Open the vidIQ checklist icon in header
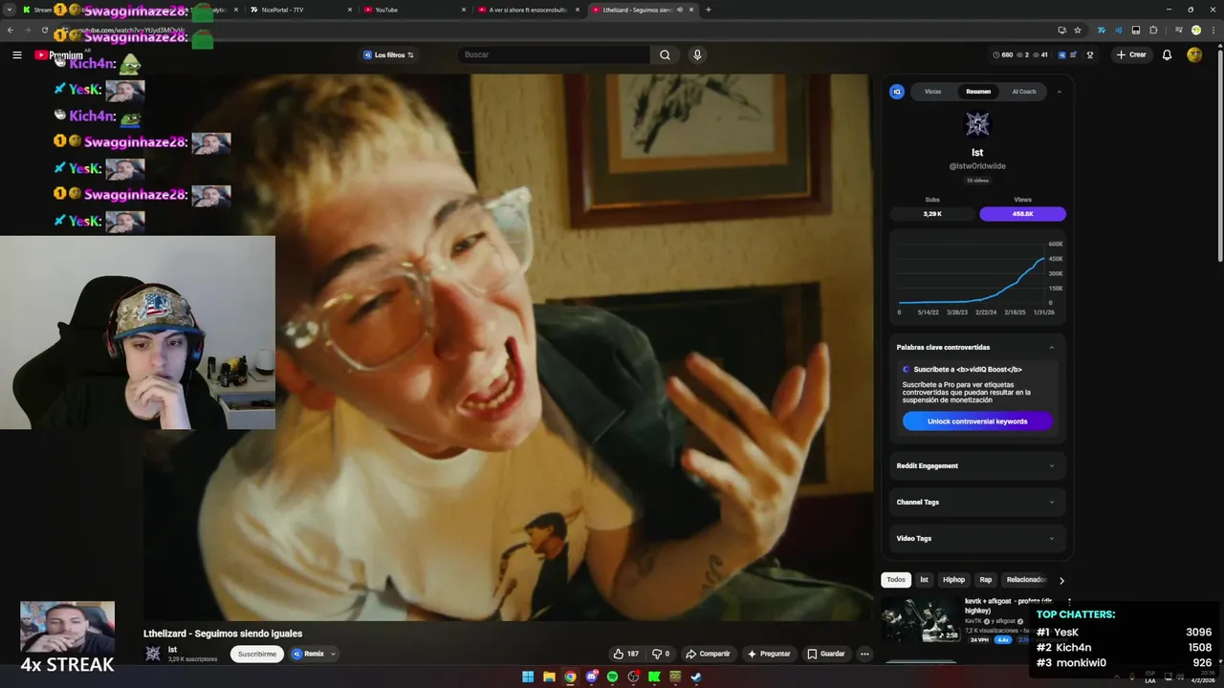The image size is (1224, 688). click(x=1073, y=54)
